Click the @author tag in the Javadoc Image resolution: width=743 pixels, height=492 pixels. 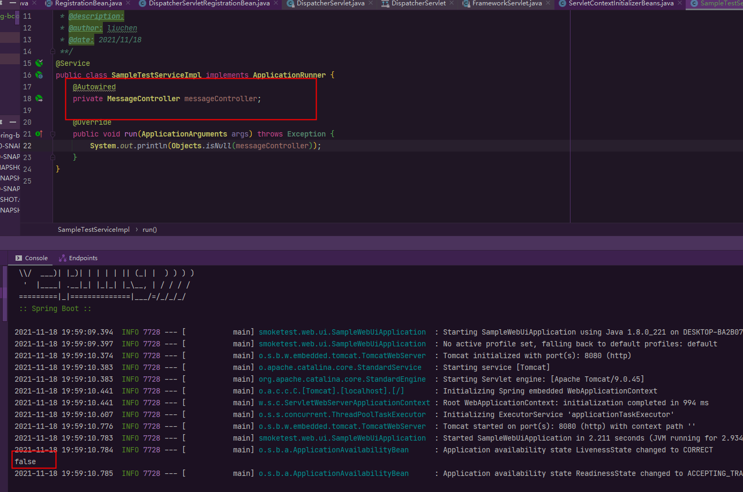(x=86, y=28)
